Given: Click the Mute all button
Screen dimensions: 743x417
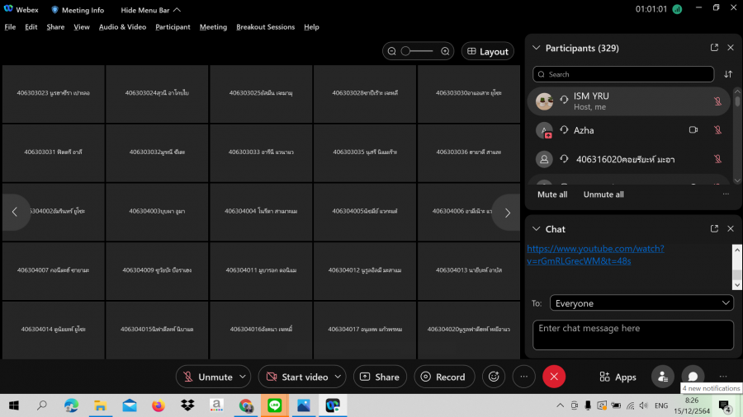Looking at the screenshot, I should tap(552, 194).
